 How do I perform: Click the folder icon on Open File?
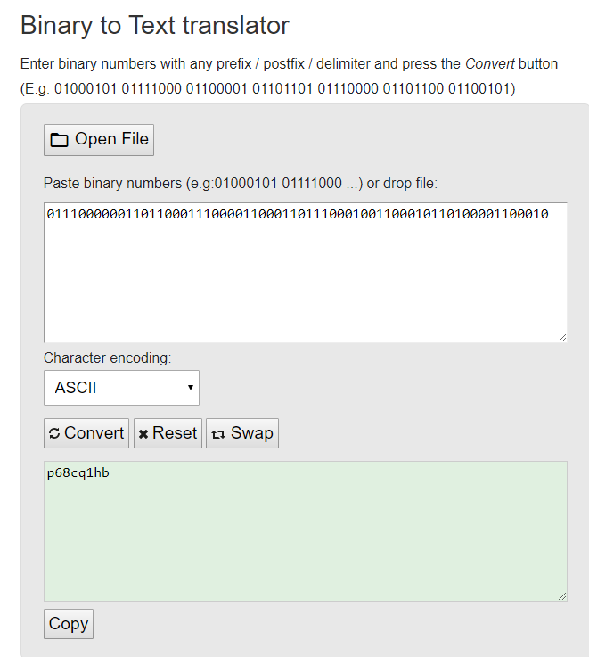[x=60, y=140]
